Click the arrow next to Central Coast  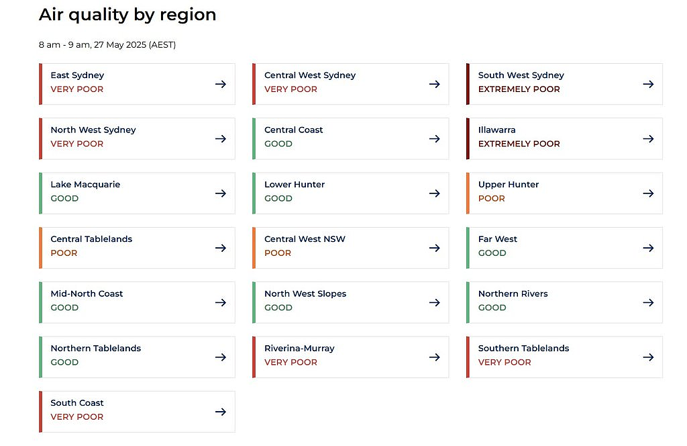435,138
